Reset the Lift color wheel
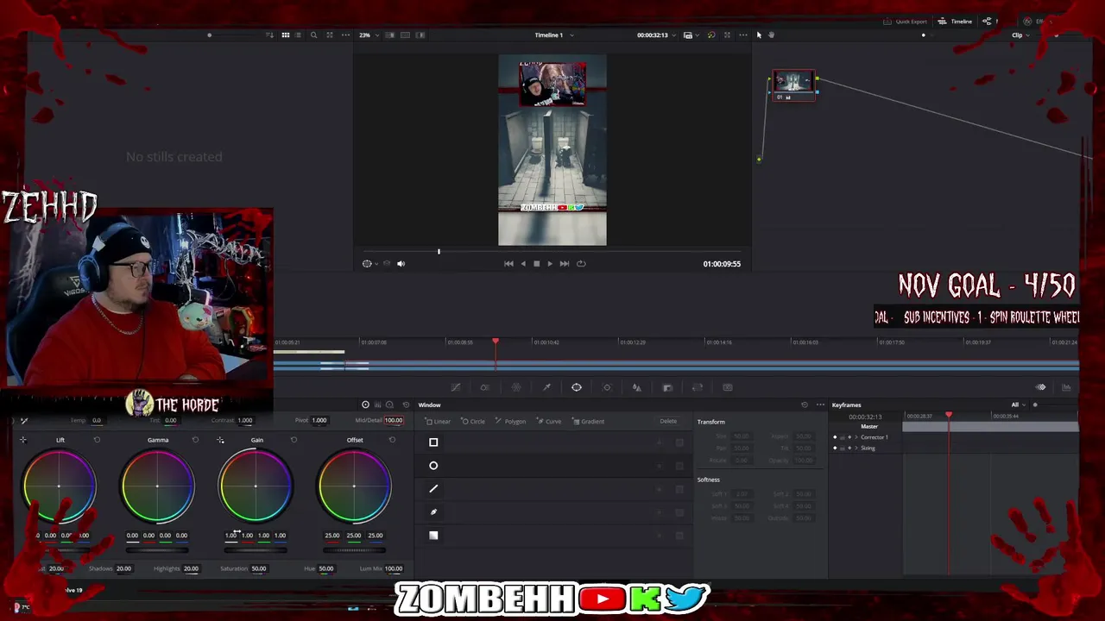Screen dimensions: 1105x621 point(97,440)
